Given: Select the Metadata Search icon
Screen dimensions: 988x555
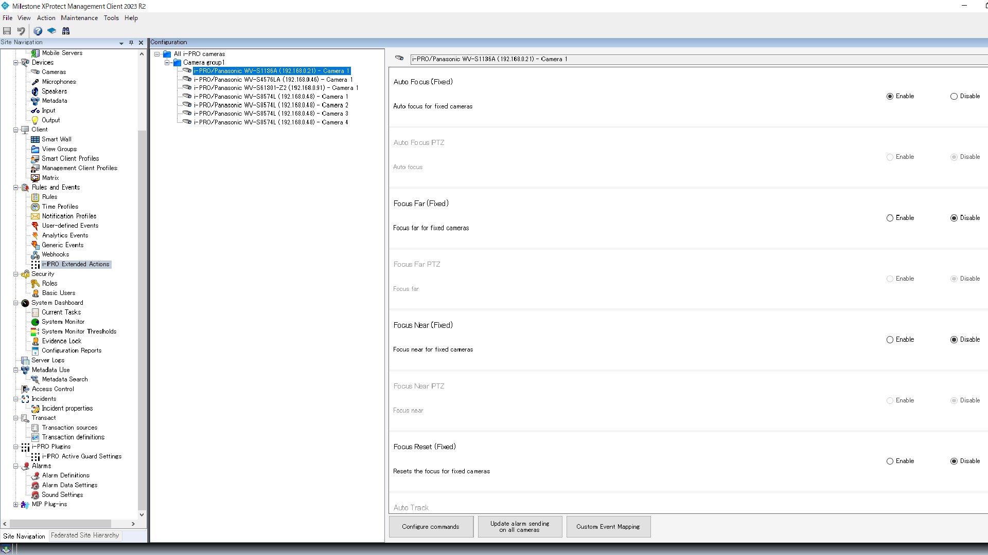Looking at the screenshot, I should click(x=36, y=379).
